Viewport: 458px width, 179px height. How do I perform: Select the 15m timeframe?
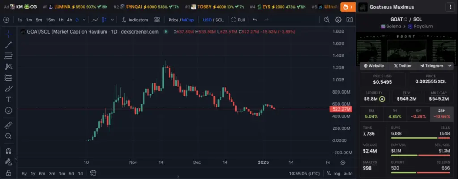[x=50, y=20]
